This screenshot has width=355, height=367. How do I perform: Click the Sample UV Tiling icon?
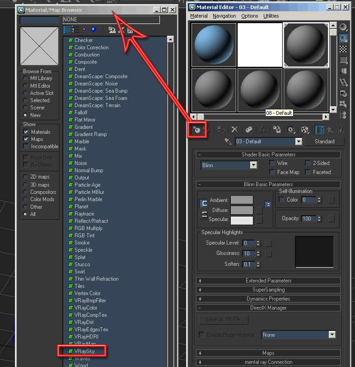coord(343,60)
